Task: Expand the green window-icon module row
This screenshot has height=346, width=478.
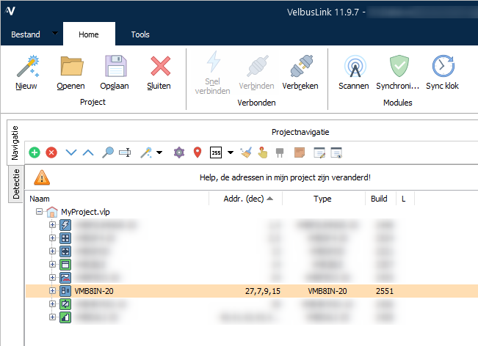Action: [52, 264]
